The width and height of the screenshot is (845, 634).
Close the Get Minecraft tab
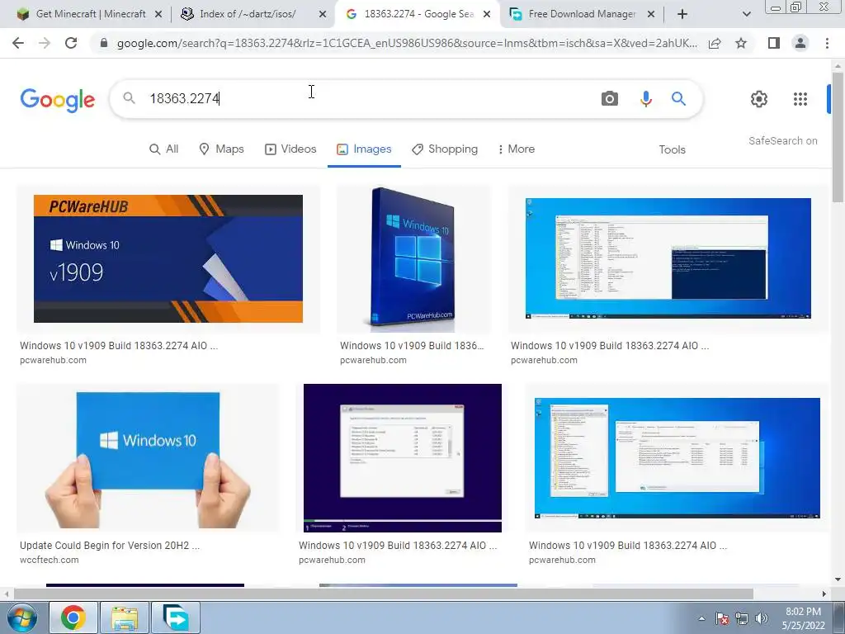(x=158, y=14)
